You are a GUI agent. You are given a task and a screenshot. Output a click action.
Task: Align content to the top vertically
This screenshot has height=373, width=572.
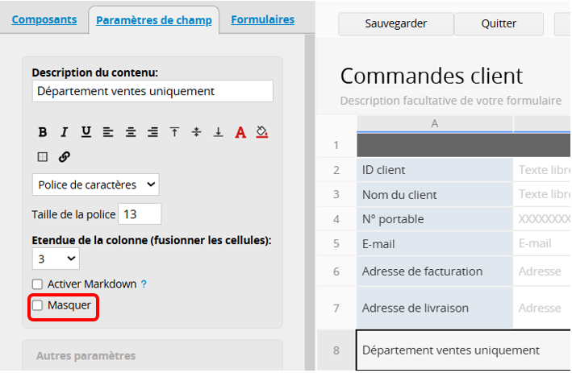pyautogui.click(x=174, y=132)
